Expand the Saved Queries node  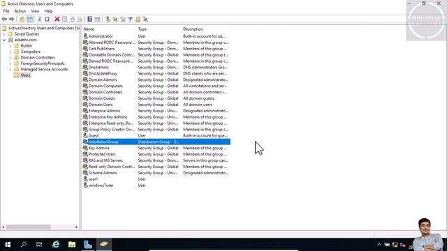(4, 34)
